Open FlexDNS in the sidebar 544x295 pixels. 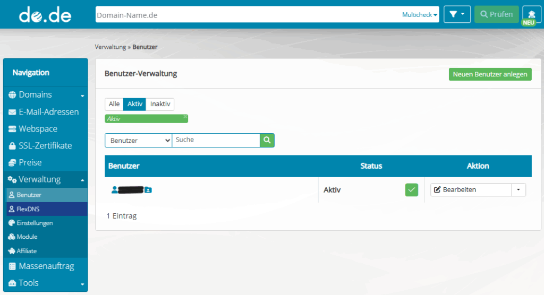pos(28,209)
